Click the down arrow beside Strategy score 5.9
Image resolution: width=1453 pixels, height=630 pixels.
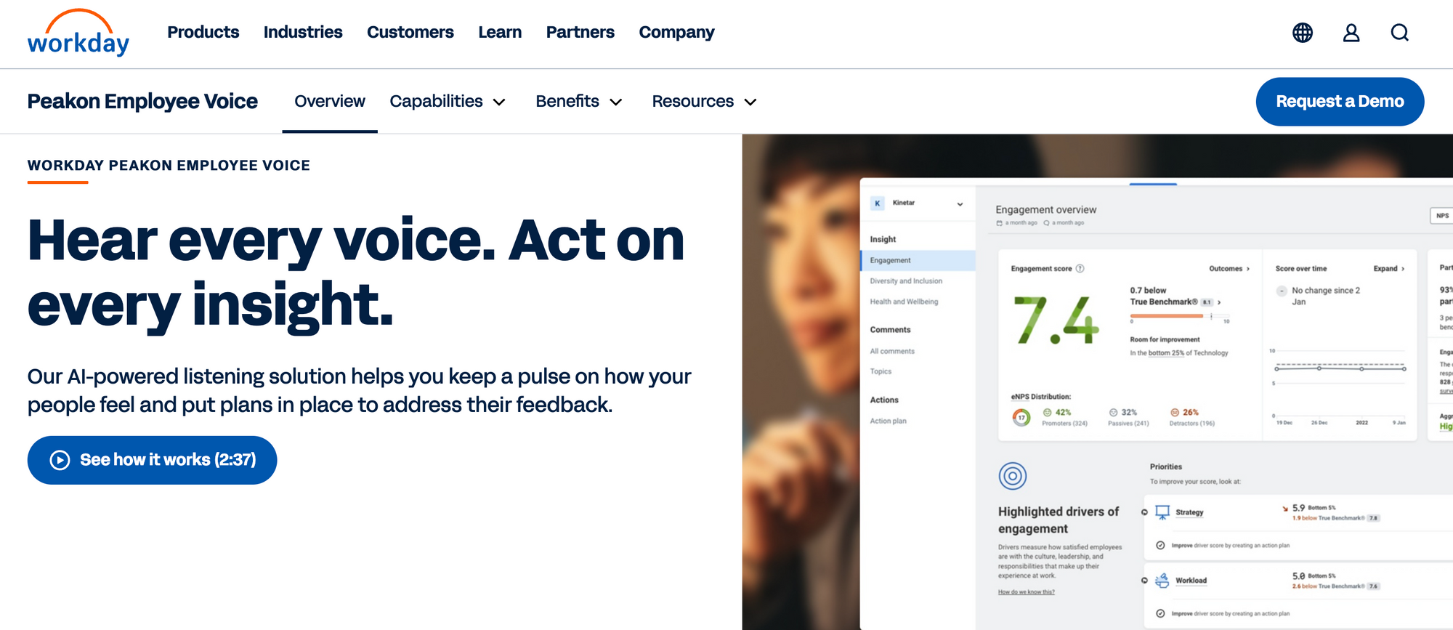coord(1285,509)
